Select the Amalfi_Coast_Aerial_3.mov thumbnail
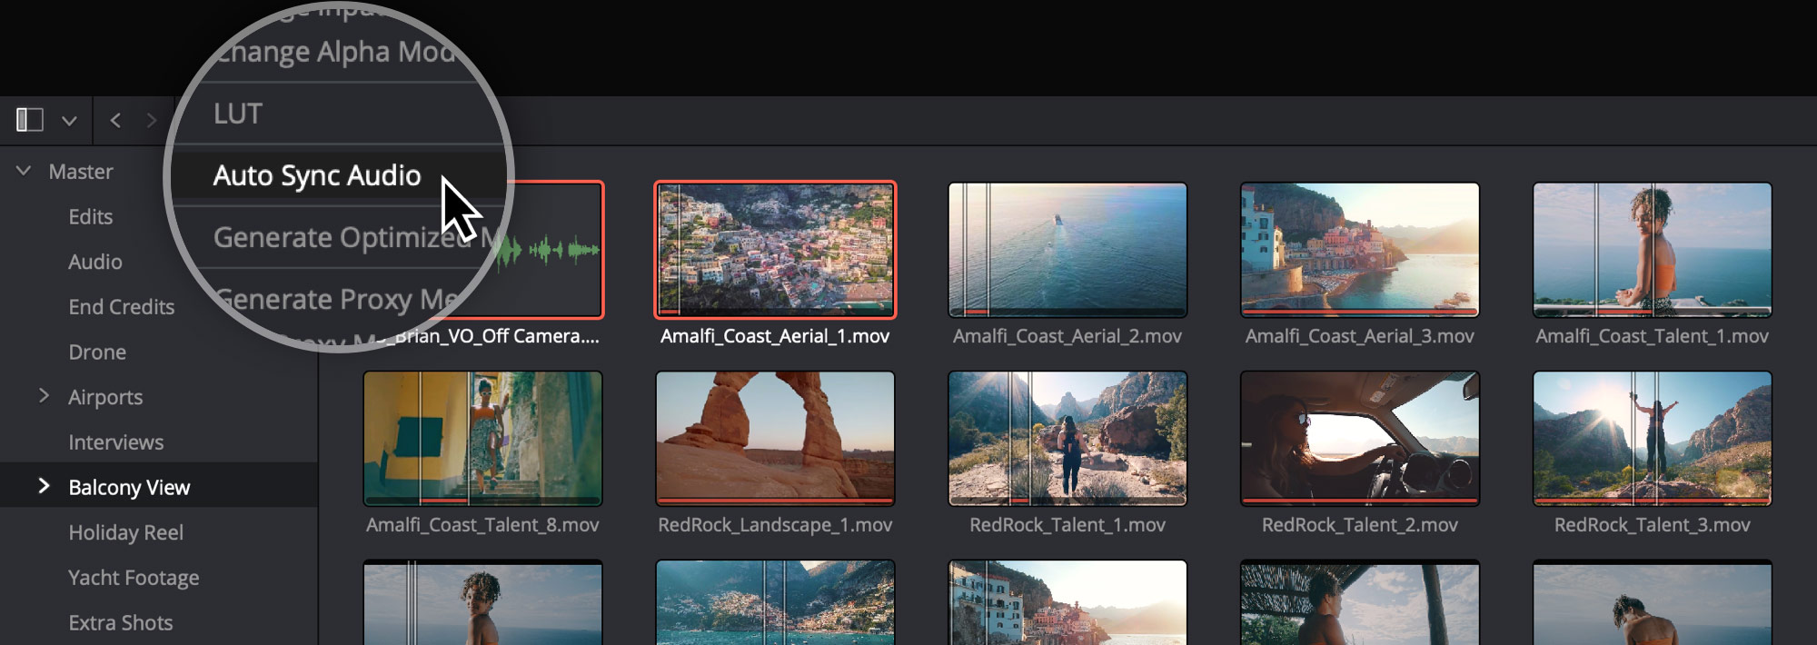Screen dimensions: 1817x645 coord(1360,250)
